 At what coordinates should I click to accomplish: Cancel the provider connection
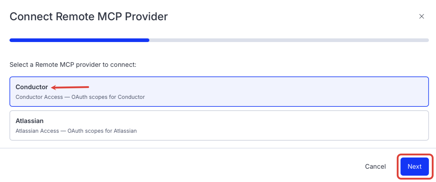pos(375,167)
